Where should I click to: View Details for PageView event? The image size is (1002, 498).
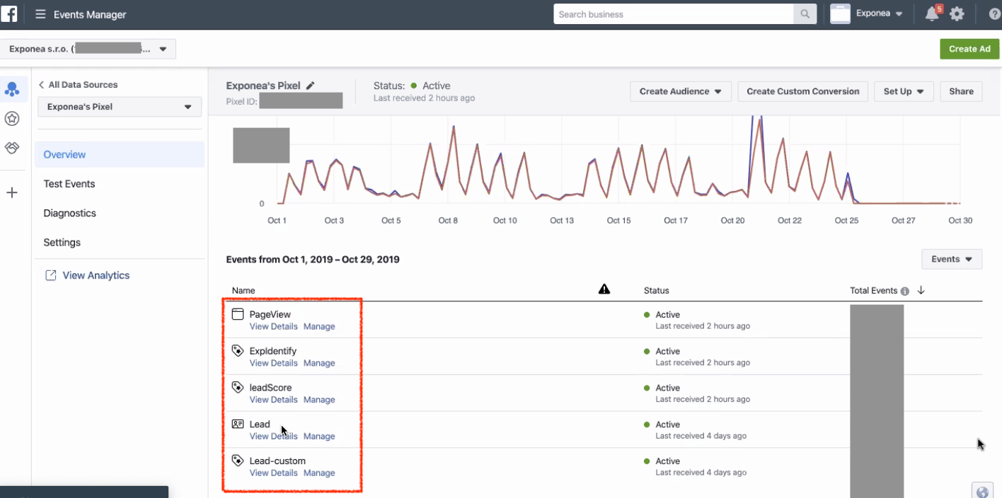[273, 326]
